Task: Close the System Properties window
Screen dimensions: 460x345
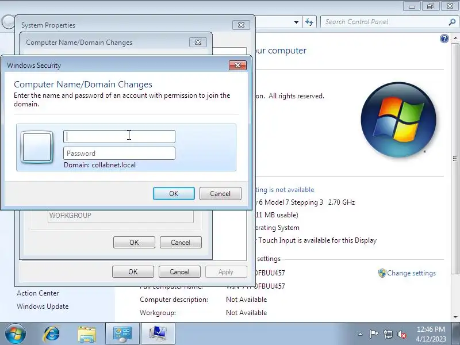Action: pos(241,25)
